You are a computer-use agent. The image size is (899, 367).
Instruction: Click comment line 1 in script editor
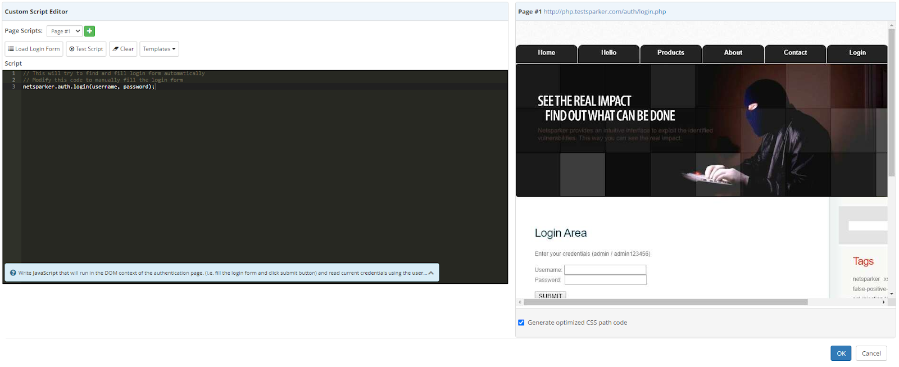114,73
